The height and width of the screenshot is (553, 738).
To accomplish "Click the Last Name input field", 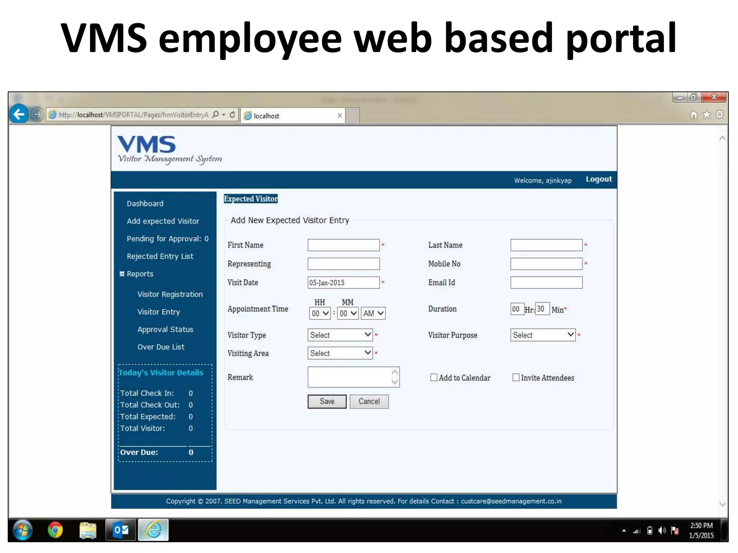I will 546,245.
